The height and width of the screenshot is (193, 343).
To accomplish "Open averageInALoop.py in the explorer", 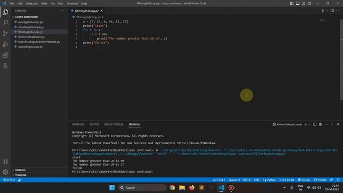I will [x=31, y=22].
